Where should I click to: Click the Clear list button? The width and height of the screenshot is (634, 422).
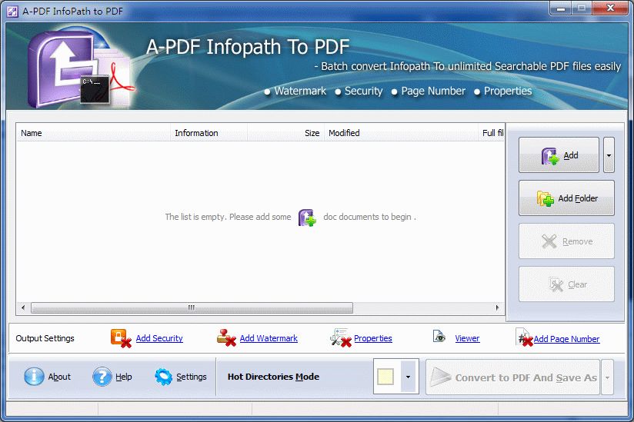click(566, 284)
